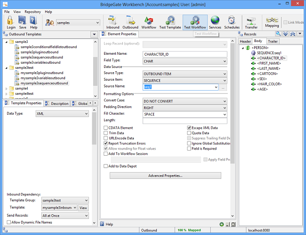Switch to the Description tab
This screenshot has width=306, height=235.
57,103
